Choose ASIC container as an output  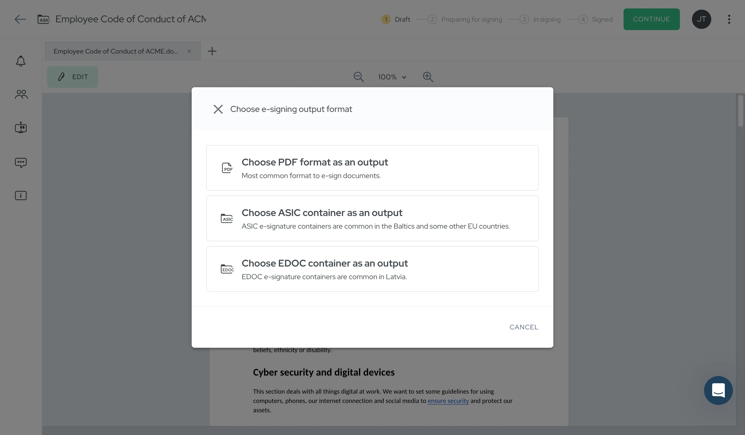(372, 218)
